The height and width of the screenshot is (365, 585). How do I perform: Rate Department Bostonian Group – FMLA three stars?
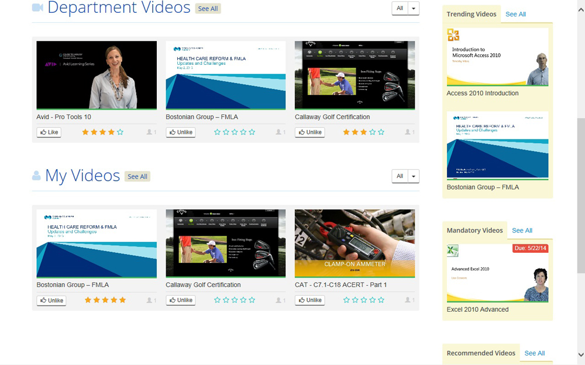pos(235,132)
